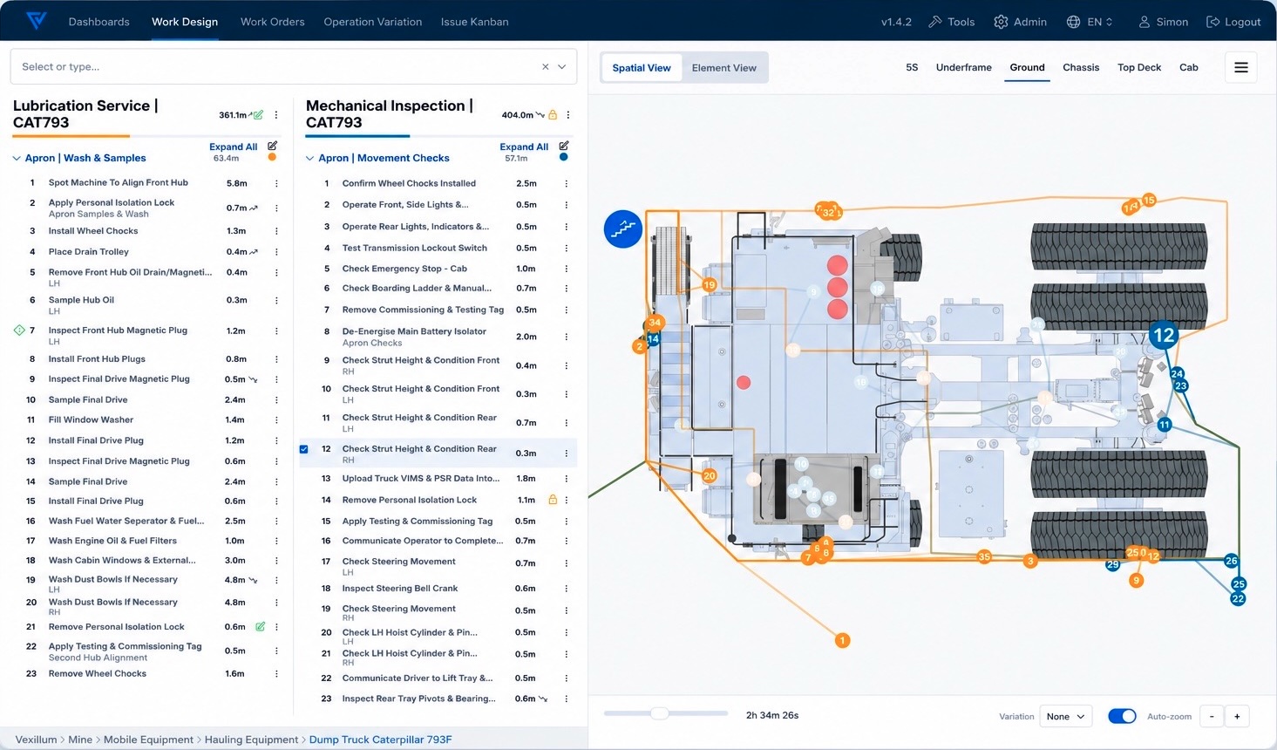Click the Vexillum logo icon
The image size is (1277, 750).
(36, 21)
